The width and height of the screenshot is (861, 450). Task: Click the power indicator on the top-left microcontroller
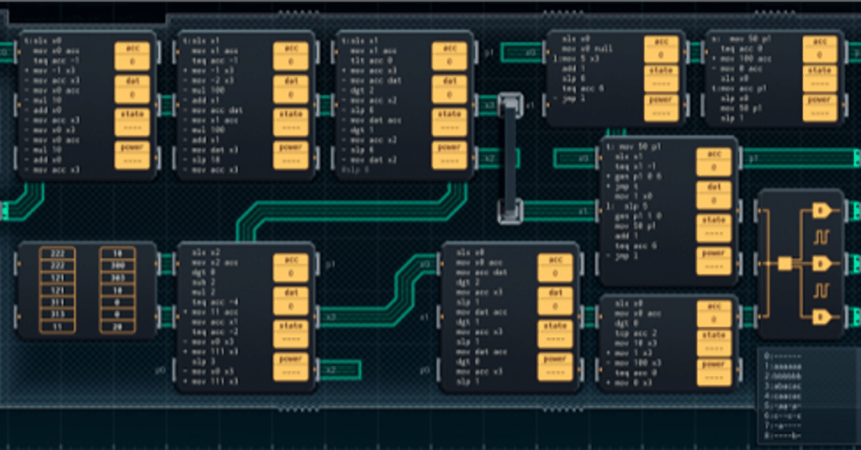133,153
